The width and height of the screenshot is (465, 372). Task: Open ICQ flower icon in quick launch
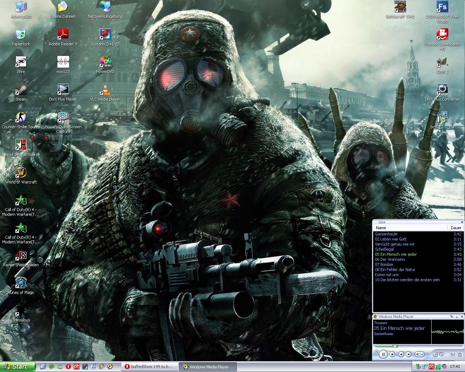51,367
